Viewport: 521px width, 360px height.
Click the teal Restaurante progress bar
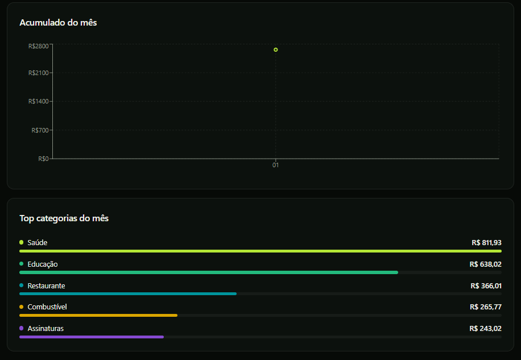coord(128,294)
